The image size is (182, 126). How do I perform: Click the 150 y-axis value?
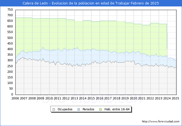10,77
